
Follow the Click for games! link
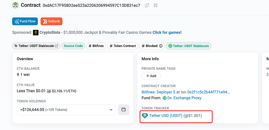(x=167, y=32)
